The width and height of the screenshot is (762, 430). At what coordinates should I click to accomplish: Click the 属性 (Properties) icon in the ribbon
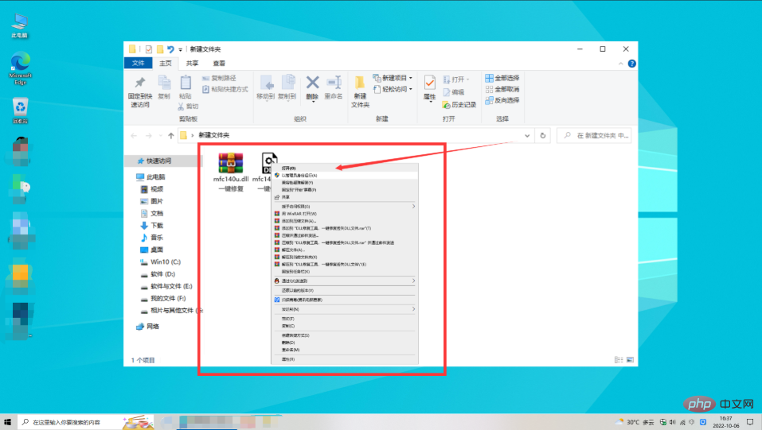coord(429,86)
